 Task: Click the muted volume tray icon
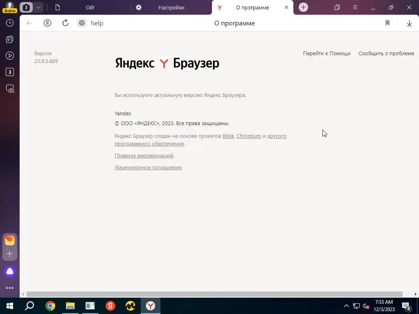tap(366, 306)
